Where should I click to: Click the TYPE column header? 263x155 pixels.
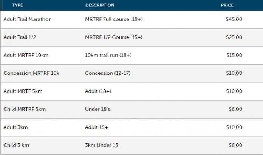pos(18,5)
